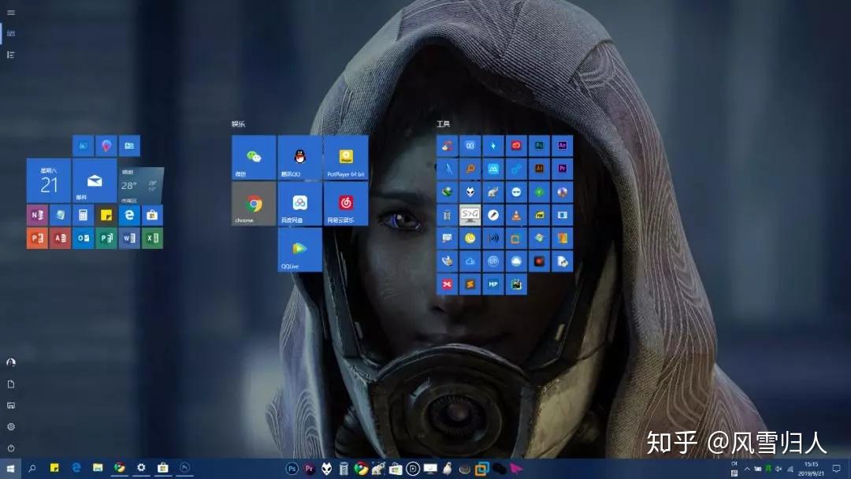Open the Sublime Text S tile
Viewport: 851px width, 479px height.
point(470,284)
